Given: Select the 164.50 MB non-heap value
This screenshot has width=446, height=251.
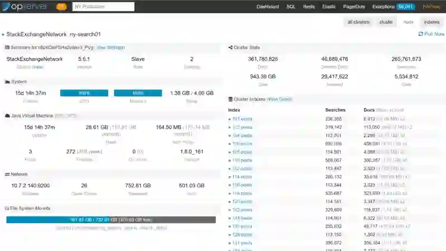Looking at the screenshot, I should 168,127.
